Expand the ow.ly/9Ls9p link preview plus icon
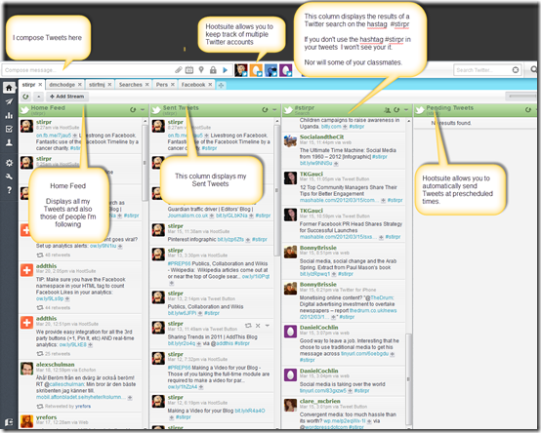 point(67,298)
